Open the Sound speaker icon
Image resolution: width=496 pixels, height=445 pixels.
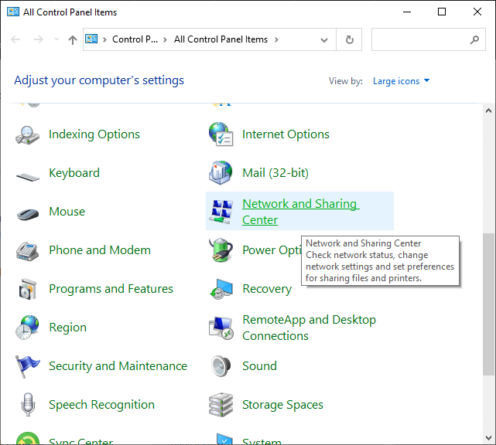pyautogui.click(x=221, y=366)
